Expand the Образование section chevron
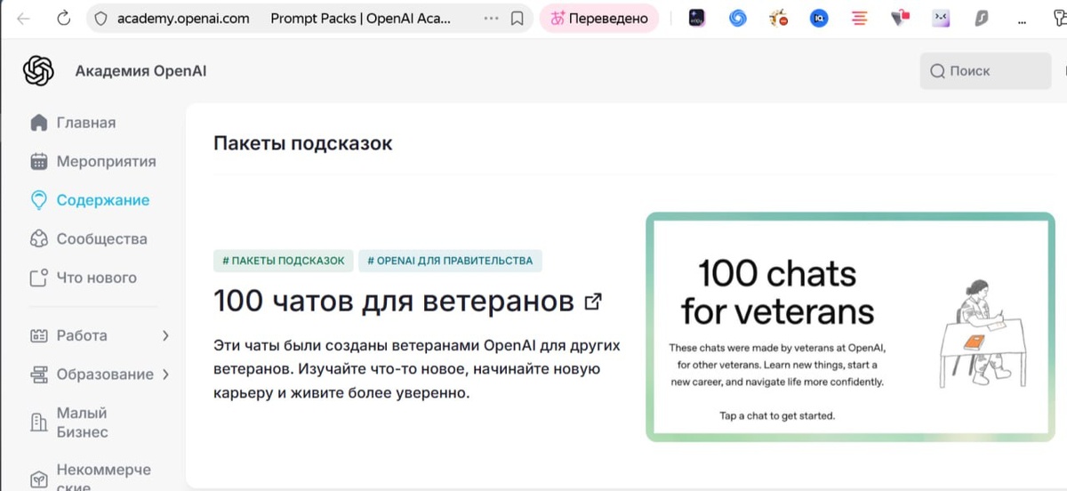Viewport: 1067px width, 491px height. [x=165, y=374]
